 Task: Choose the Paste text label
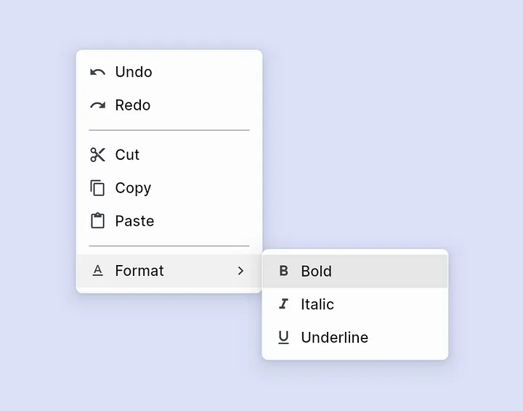134,221
